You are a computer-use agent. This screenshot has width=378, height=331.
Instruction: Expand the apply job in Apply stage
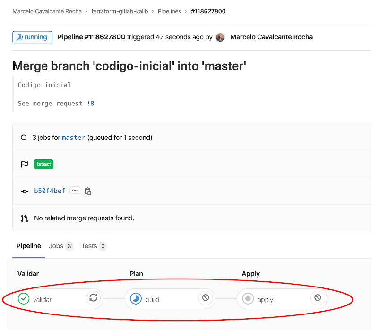[x=266, y=298]
